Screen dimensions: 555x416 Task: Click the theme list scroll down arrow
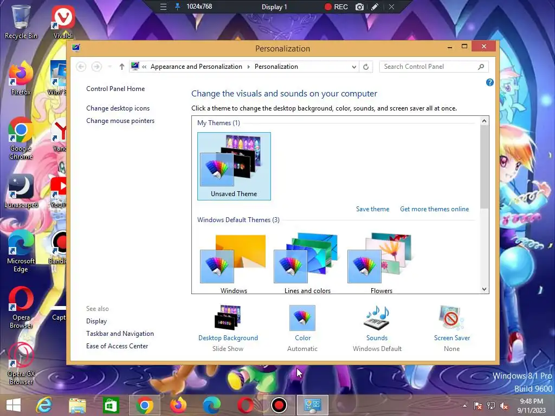click(484, 289)
